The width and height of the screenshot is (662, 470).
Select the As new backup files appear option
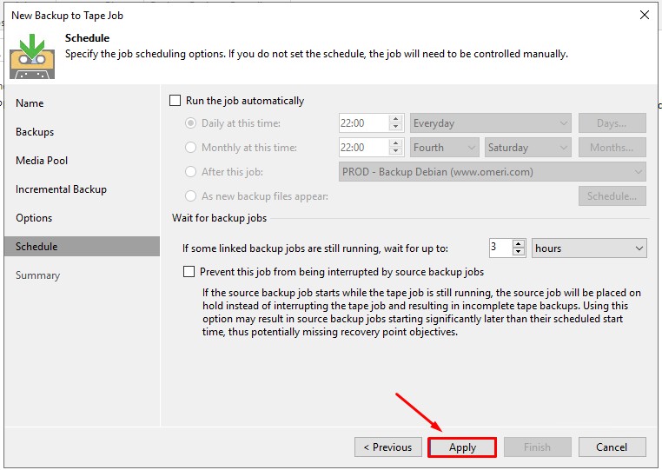[192, 196]
